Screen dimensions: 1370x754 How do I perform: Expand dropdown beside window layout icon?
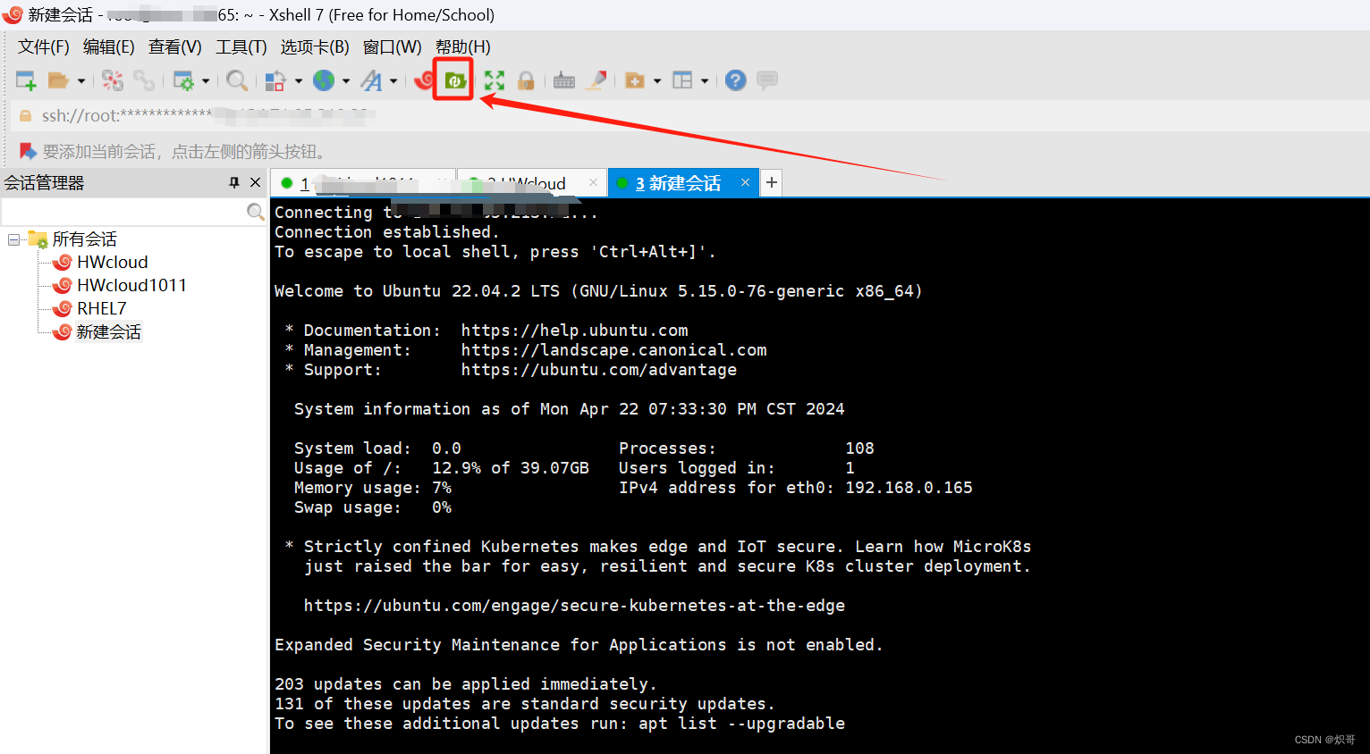pyautogui.click(x=705, y=80)
